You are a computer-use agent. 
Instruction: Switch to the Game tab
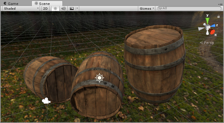pos(11,3)
